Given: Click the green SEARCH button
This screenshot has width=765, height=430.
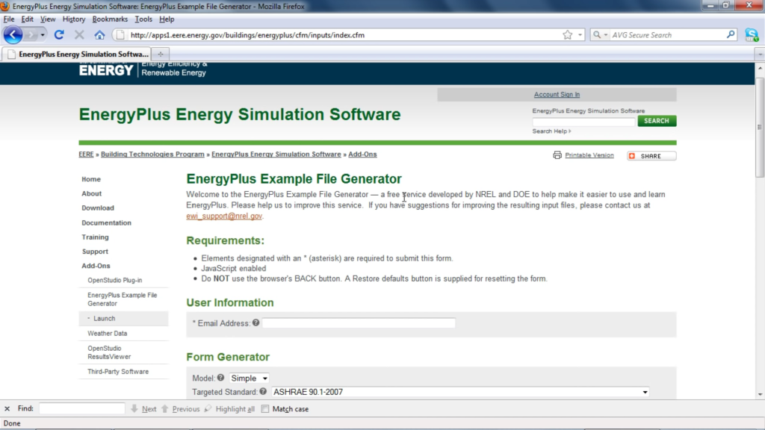Looking at the screenshot, I should [657, 121].
